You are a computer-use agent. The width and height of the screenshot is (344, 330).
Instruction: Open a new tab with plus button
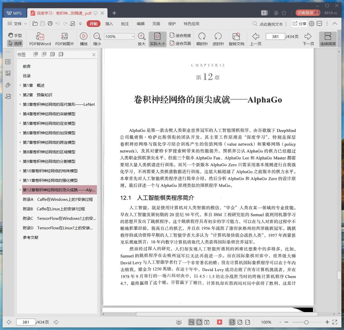click(114, 13)
